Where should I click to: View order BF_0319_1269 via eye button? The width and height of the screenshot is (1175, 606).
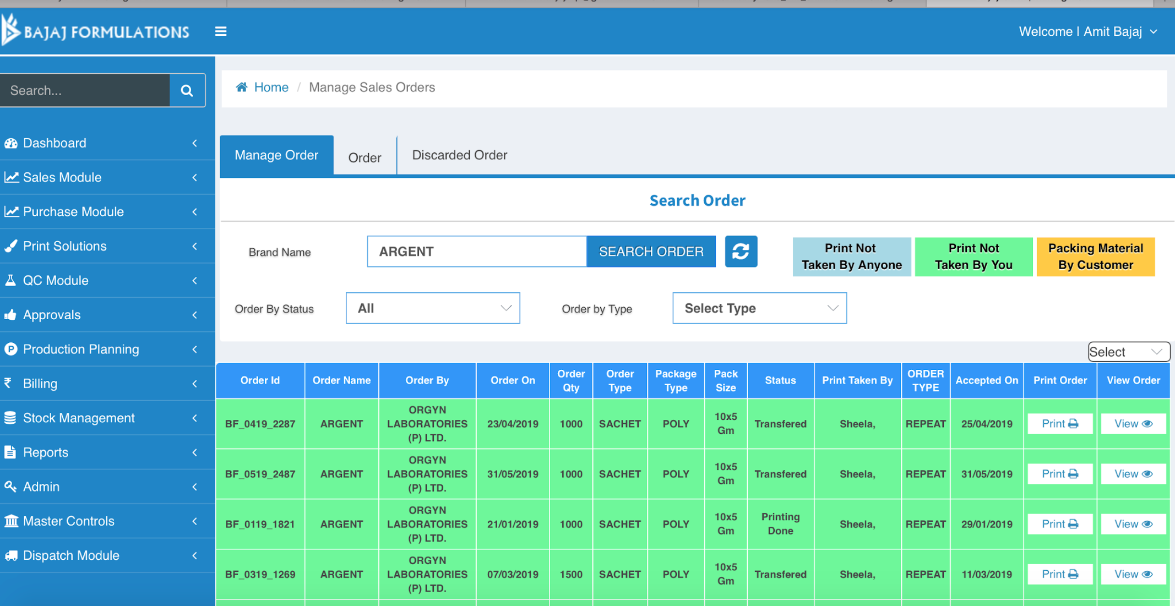[x=1133, y=574]
